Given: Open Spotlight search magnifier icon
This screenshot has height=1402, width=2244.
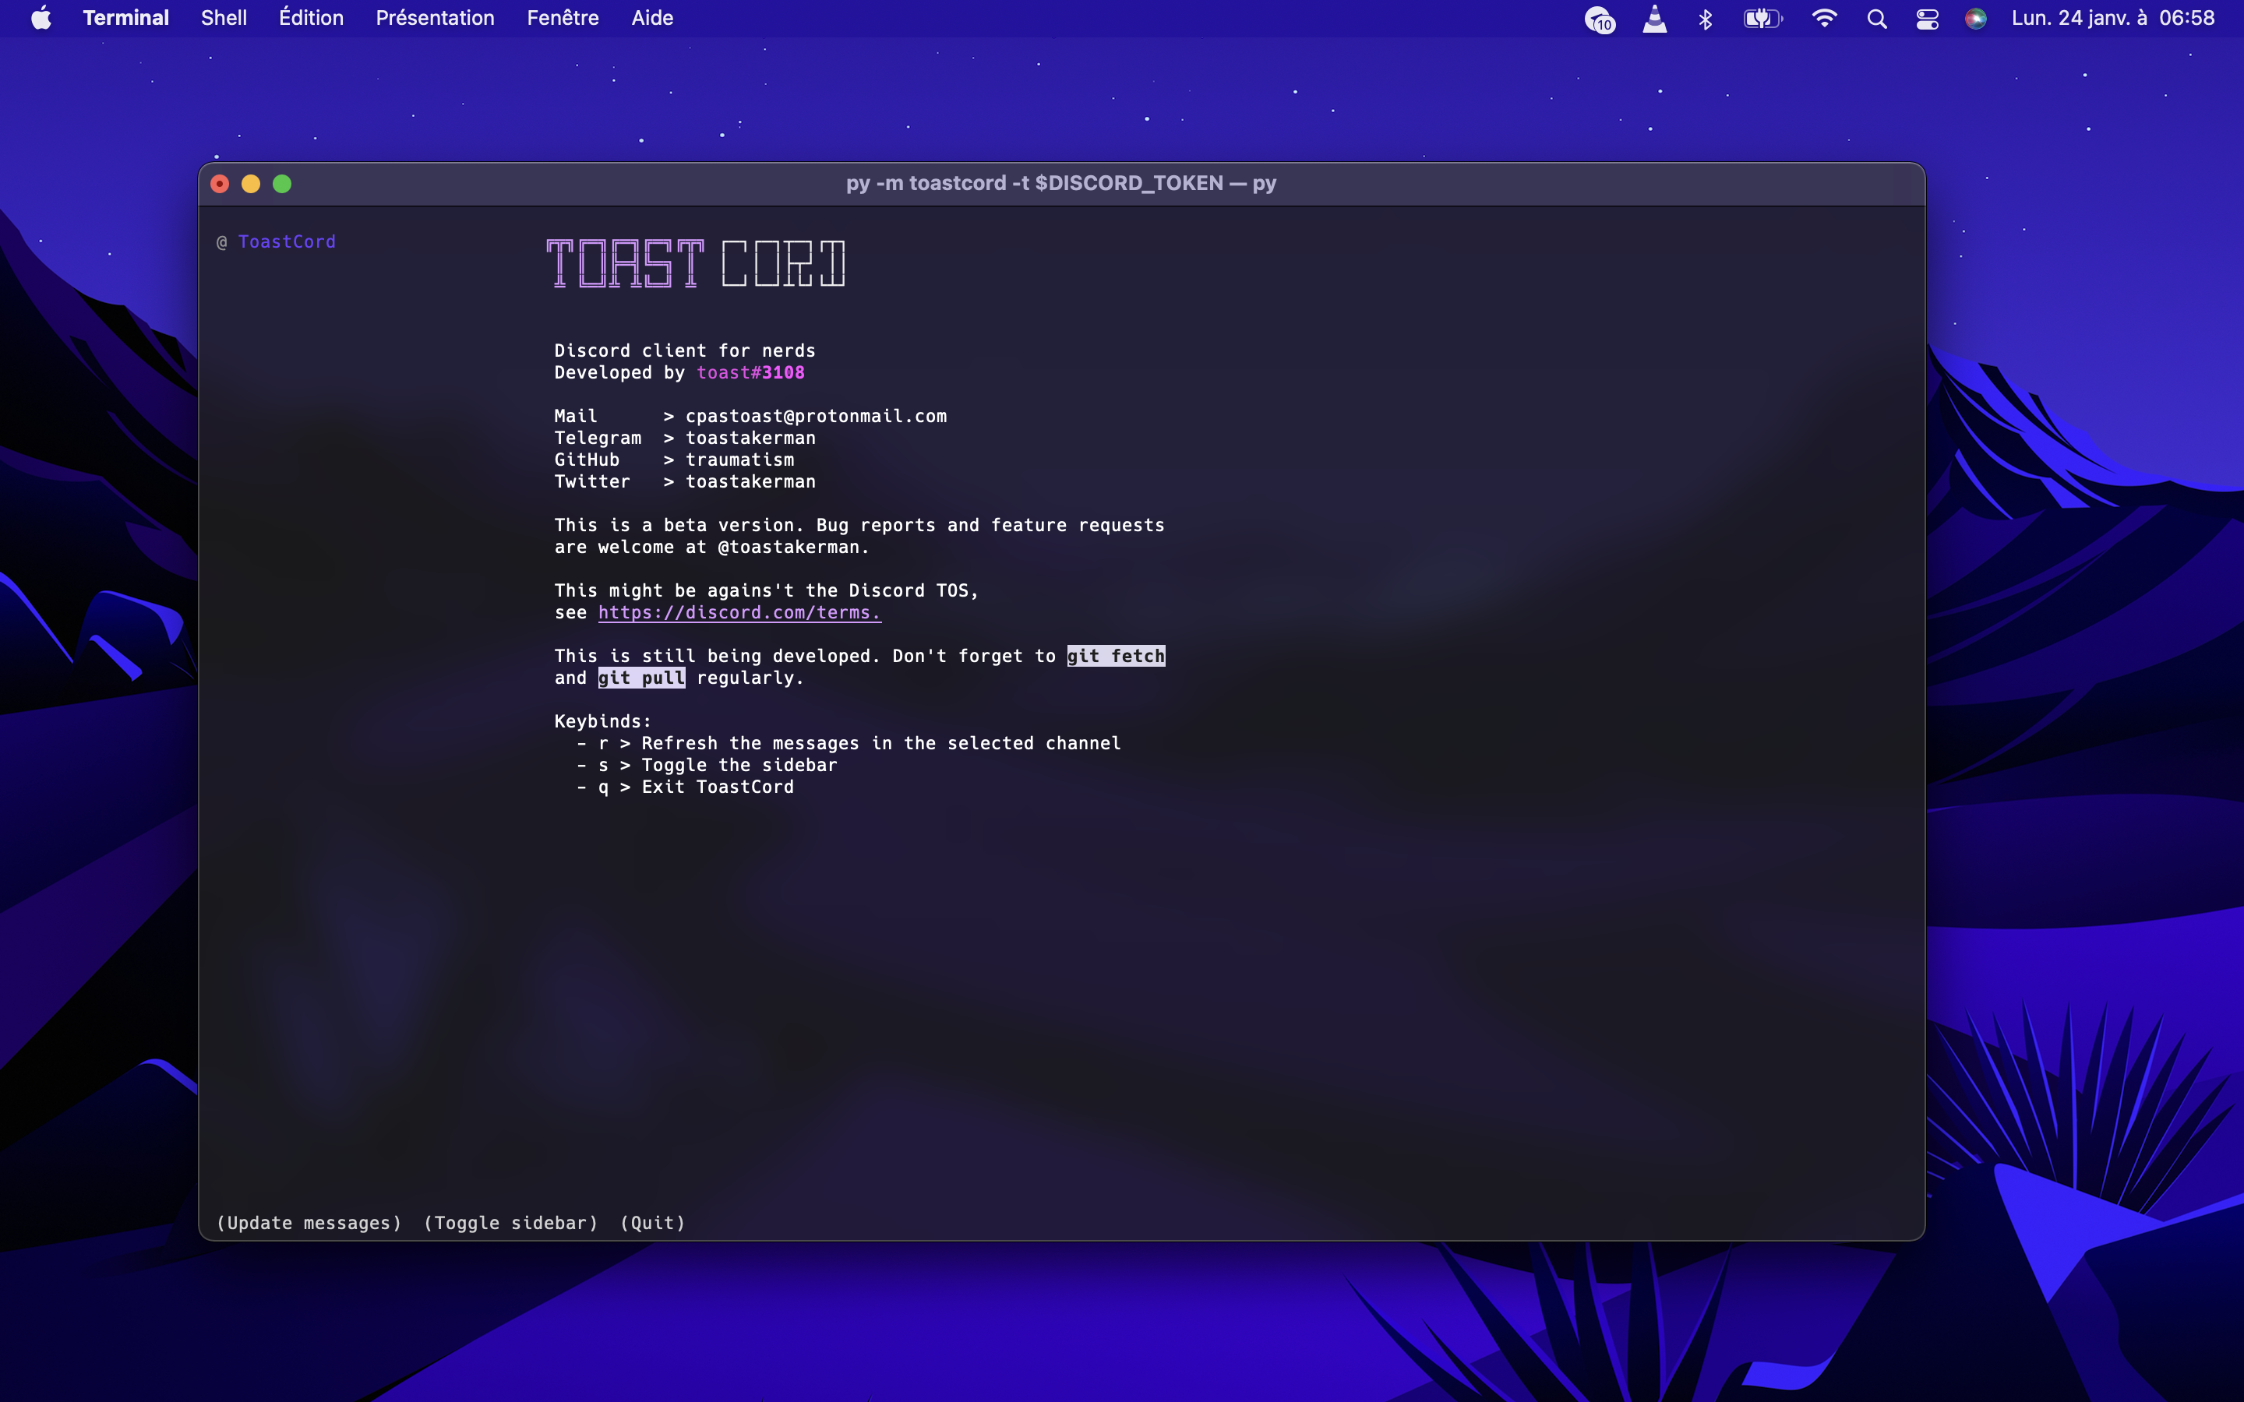Looking at the screenshot, I should click(x=1877, y=18).
